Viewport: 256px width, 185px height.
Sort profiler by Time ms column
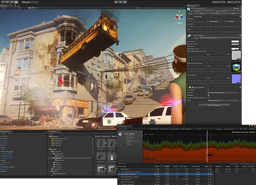[x=196, y=166]
